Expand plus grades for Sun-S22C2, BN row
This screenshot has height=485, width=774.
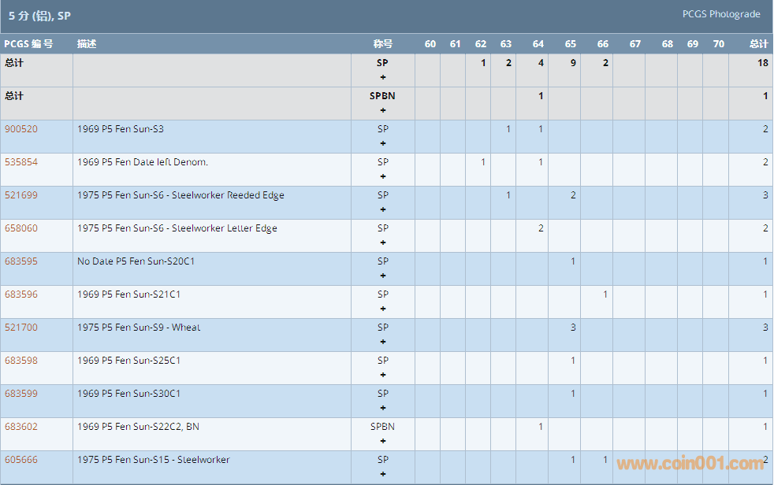click(x=383, y=441)
